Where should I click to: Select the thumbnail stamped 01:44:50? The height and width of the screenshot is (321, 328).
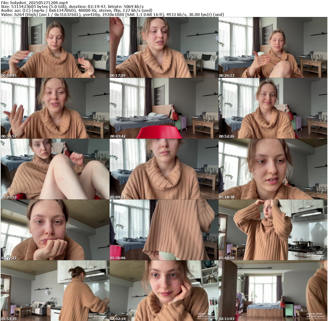pos(273,230)
